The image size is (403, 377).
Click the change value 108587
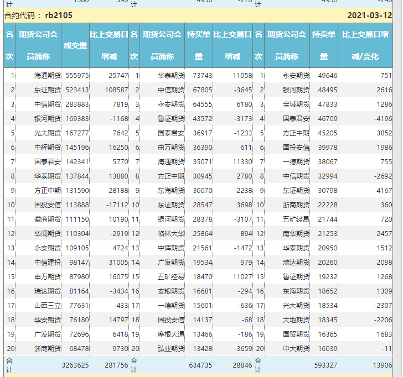pyautogui.click(x=116, y=90)
